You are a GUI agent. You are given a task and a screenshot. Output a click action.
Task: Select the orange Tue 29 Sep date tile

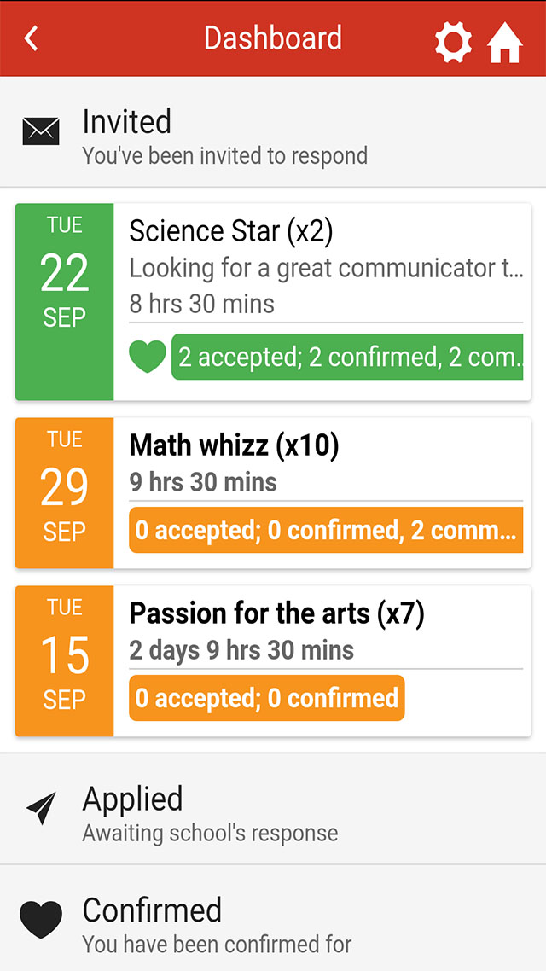65,492
